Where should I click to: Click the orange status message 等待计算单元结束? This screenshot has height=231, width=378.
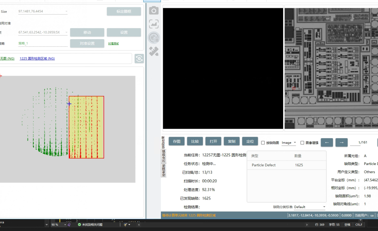point(189,215)
